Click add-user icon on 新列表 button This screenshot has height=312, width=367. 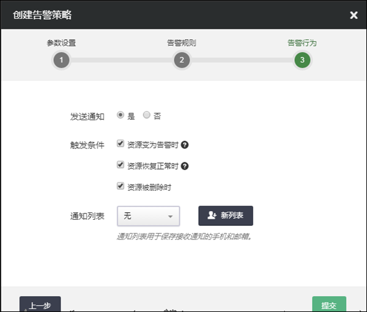coord(212,216)
